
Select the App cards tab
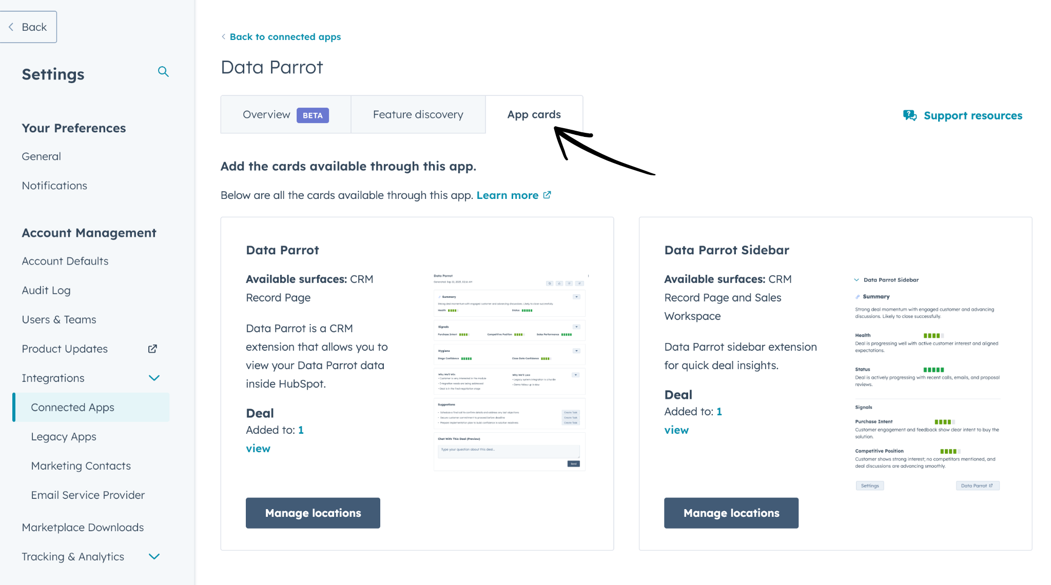(534, 114)
